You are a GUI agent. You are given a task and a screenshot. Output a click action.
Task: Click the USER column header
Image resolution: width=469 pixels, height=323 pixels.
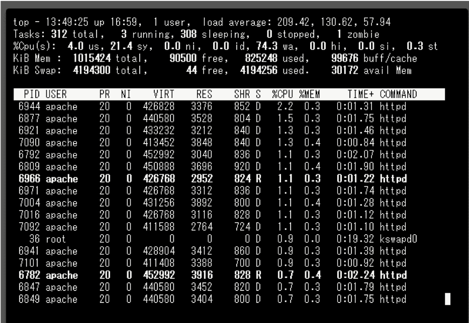click(x=56, y=94)
